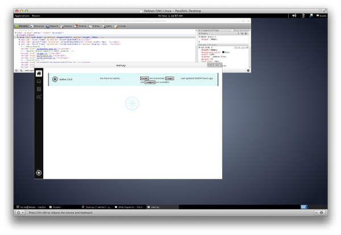Click the inspector search magnifier icon
The image size is (341, 235).
click(21, 70)
